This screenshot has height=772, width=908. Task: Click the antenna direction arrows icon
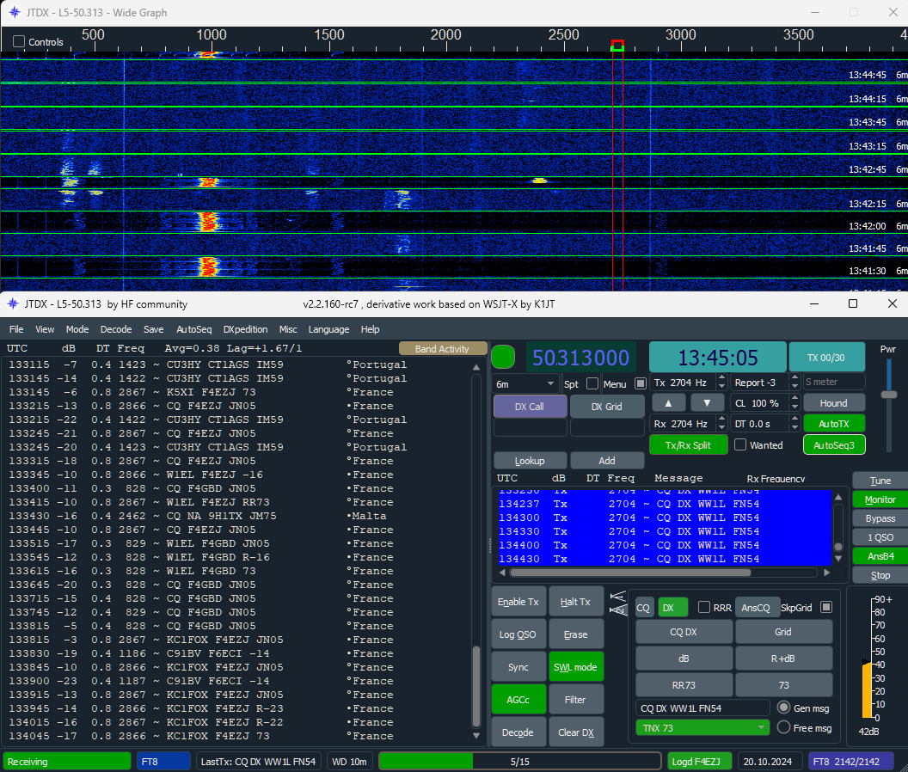[618, 603]
